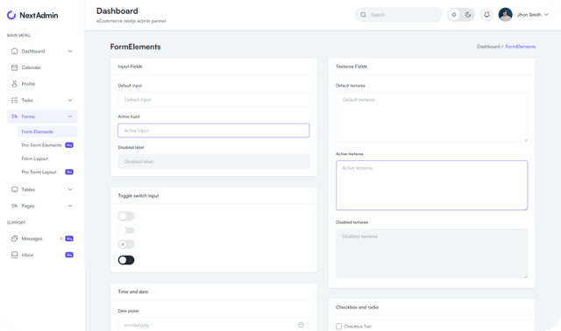Viewport: 561px width, 331px height.
Task: Click the search magnifier icon
Action: (x=363, y=15)
